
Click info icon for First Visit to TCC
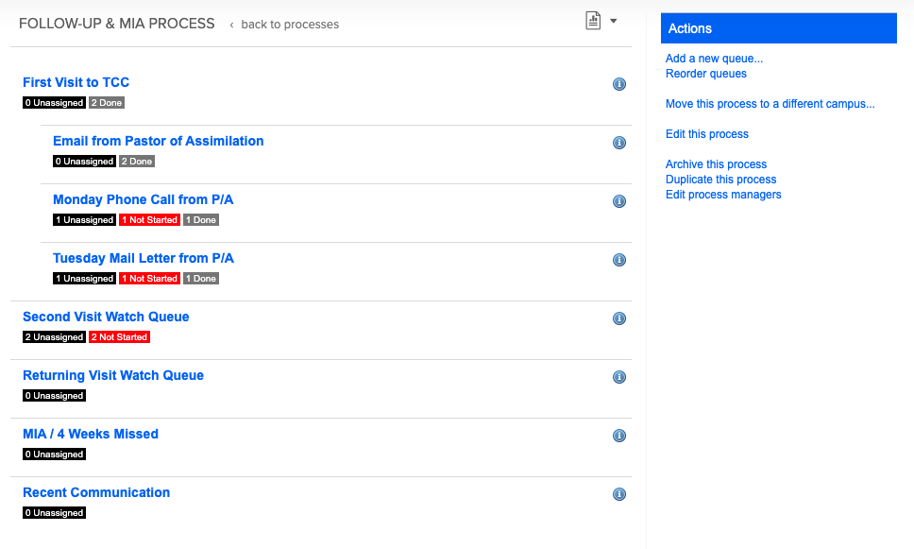point(619,84)
